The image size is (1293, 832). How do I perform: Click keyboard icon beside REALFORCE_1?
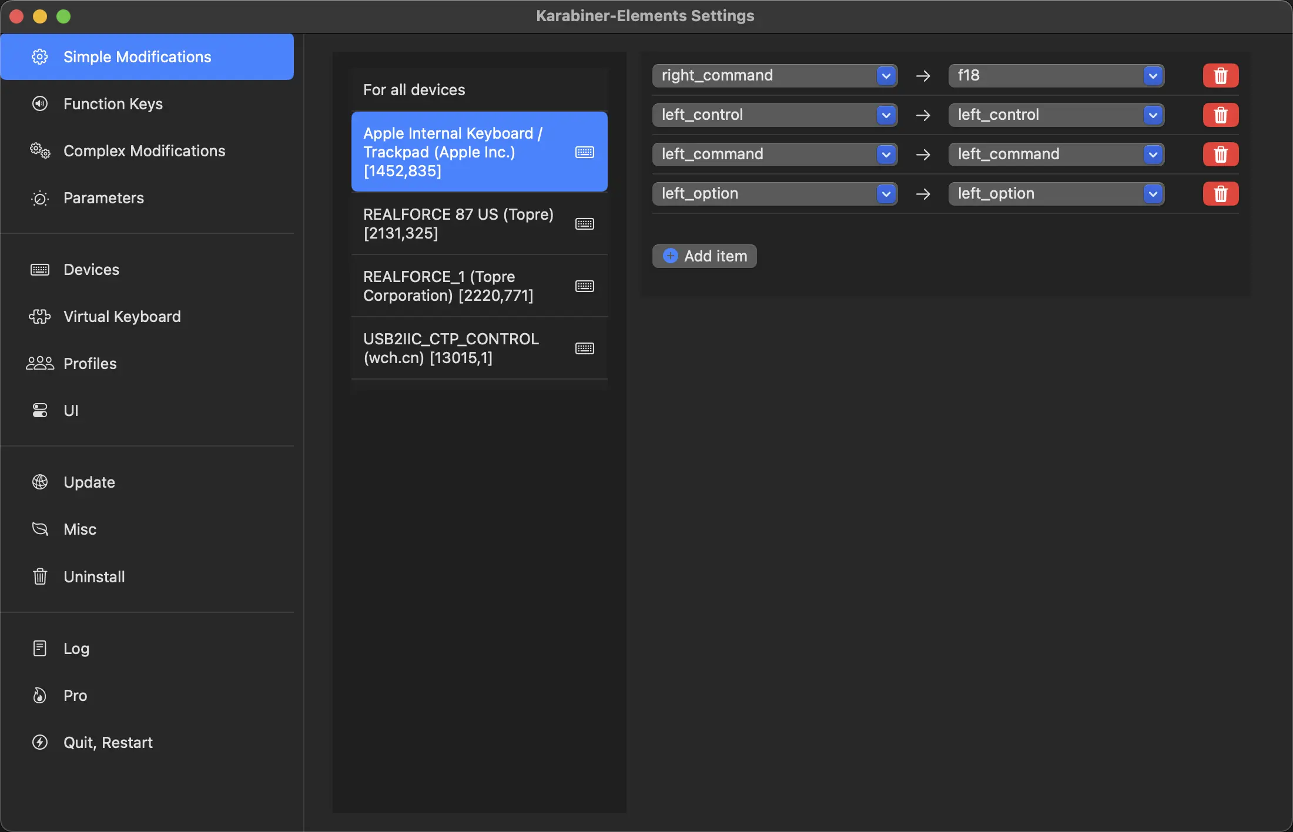pyautogui.click(x=585, y=286)
